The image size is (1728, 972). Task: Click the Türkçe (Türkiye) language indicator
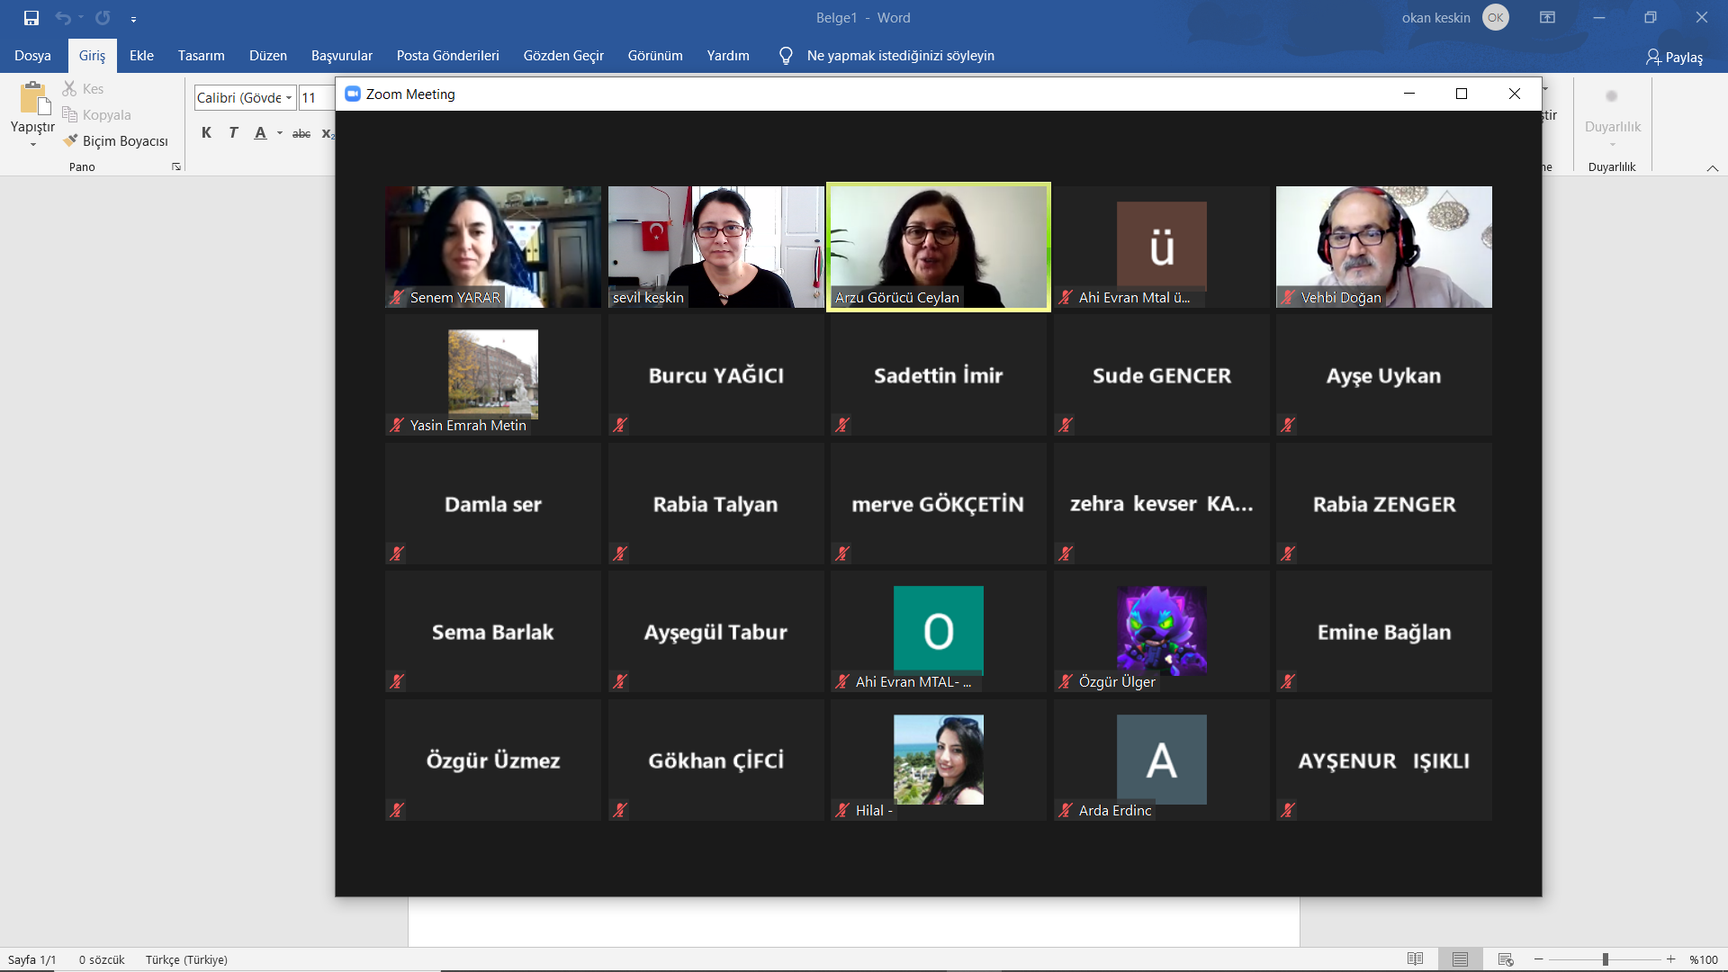[x=186, y=959]
